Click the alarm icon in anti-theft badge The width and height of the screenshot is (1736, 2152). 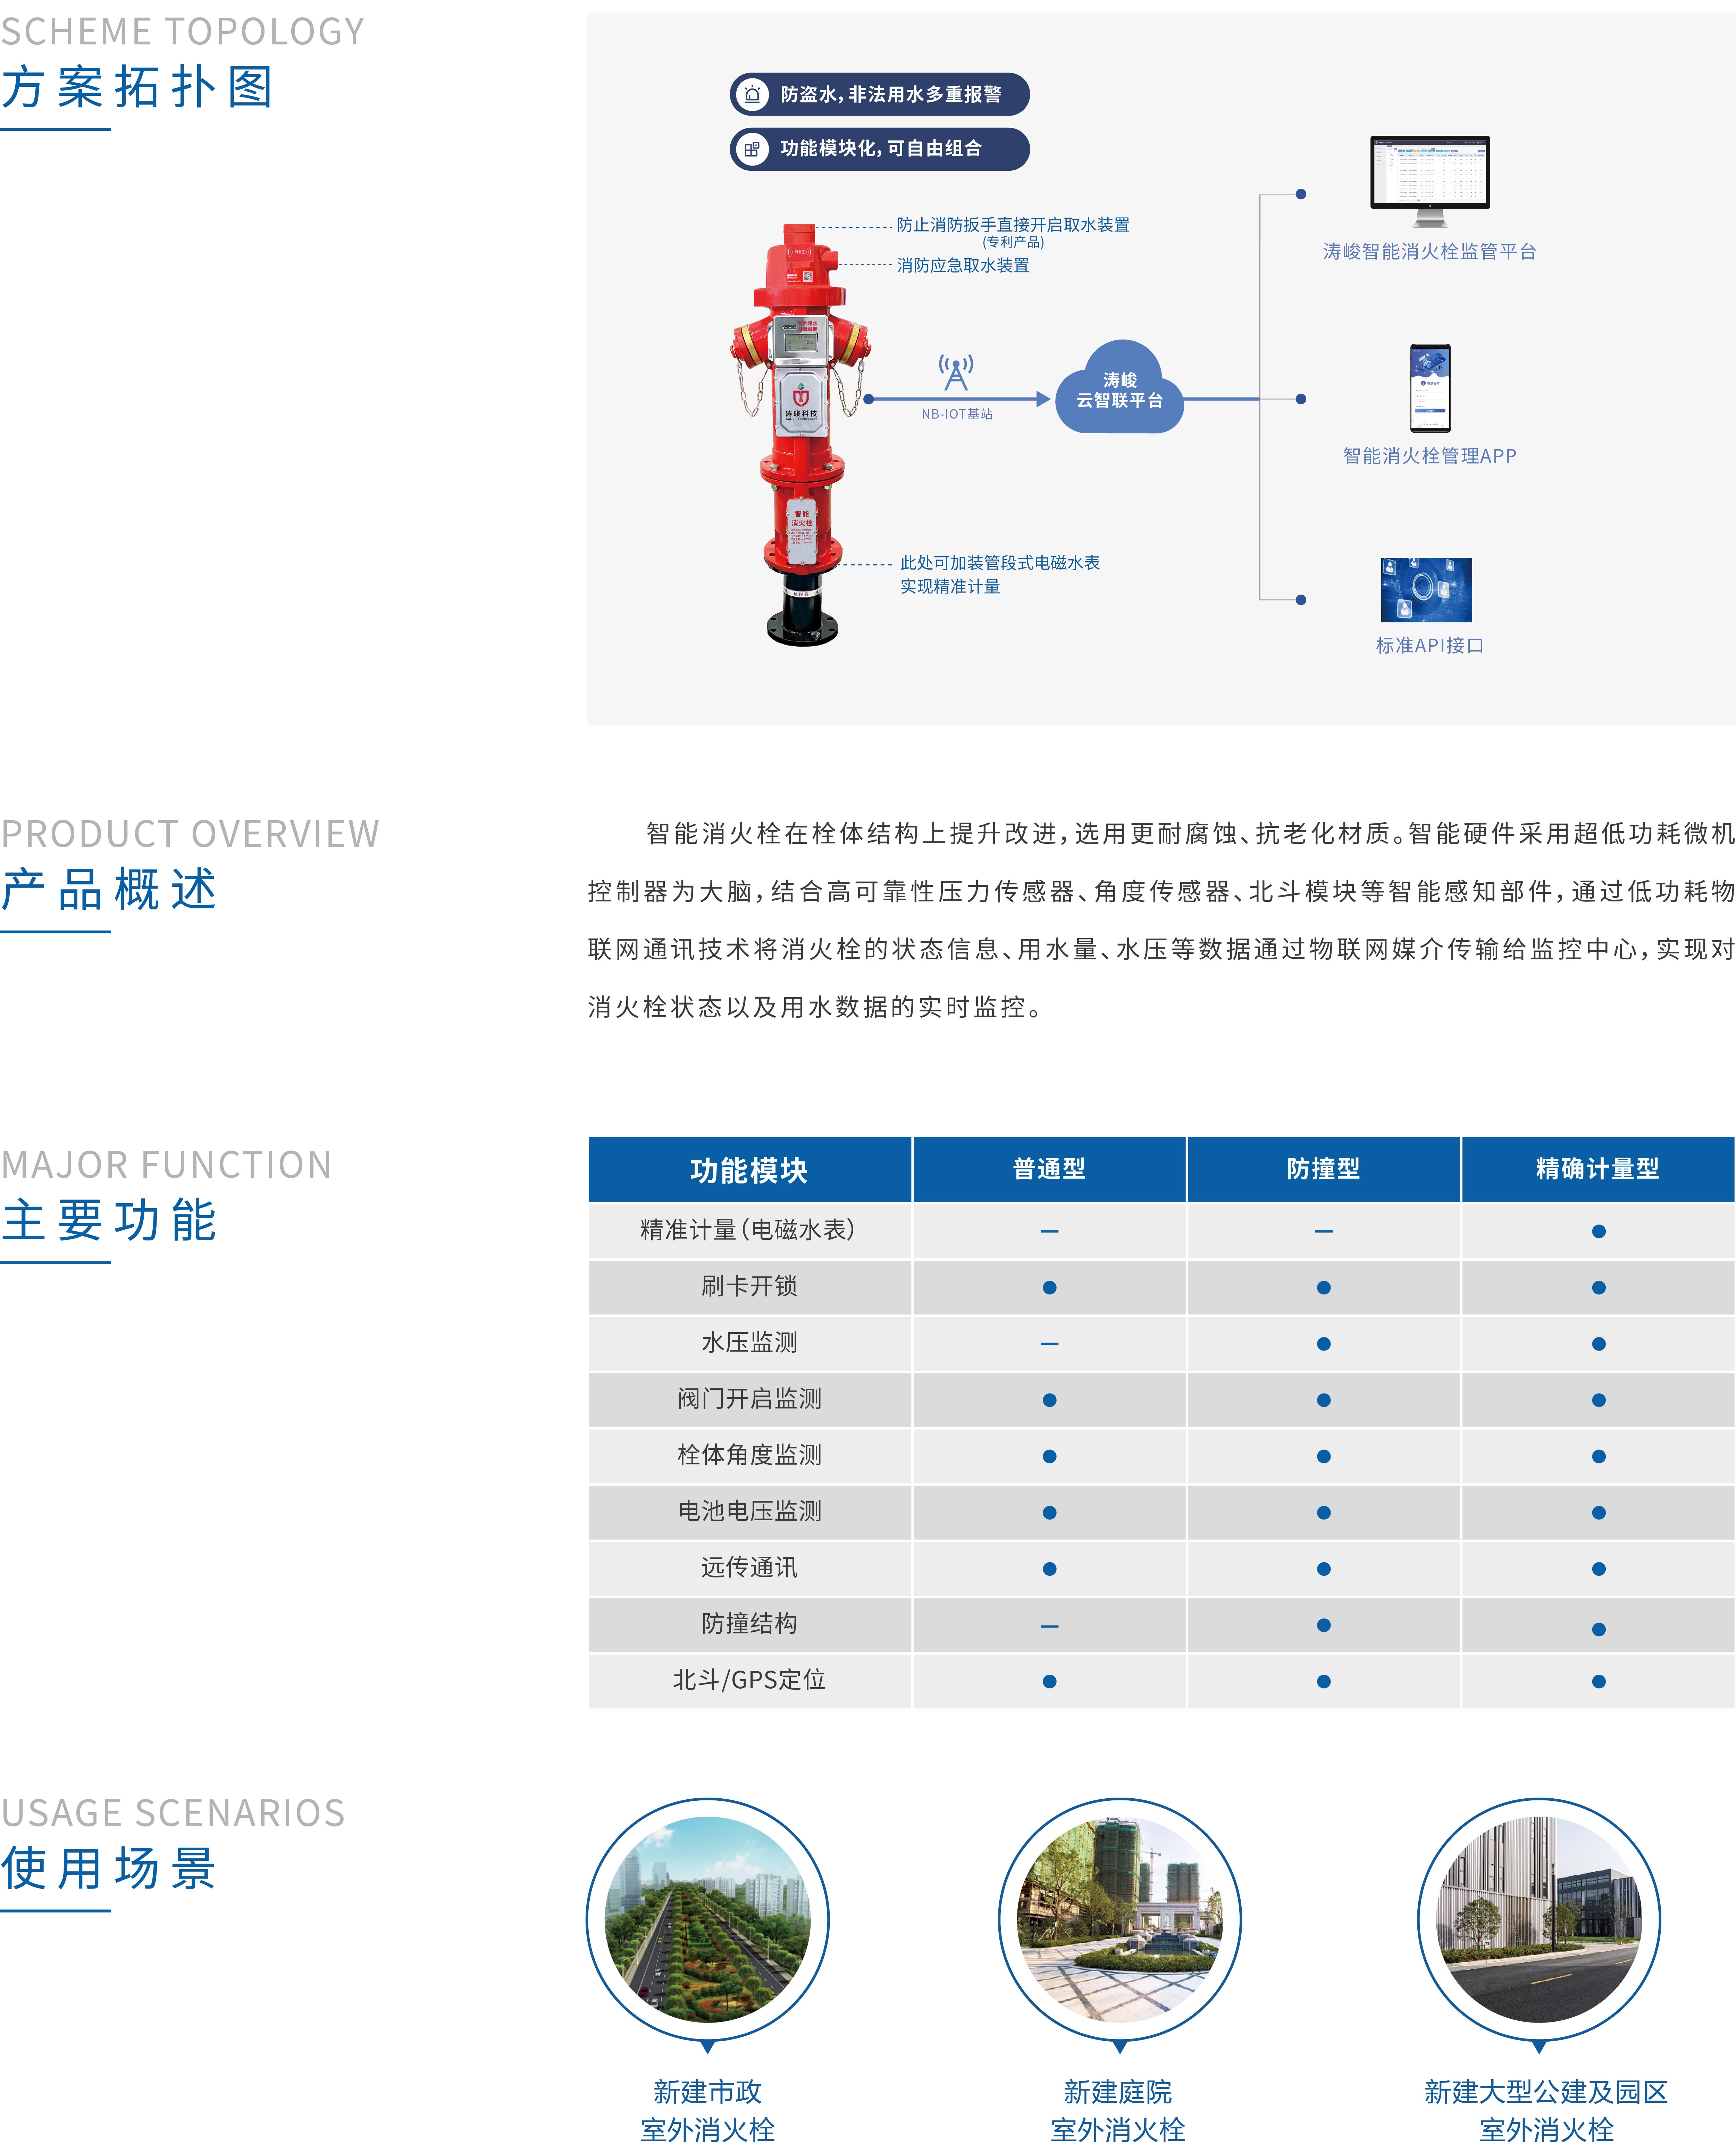[752, 94]
